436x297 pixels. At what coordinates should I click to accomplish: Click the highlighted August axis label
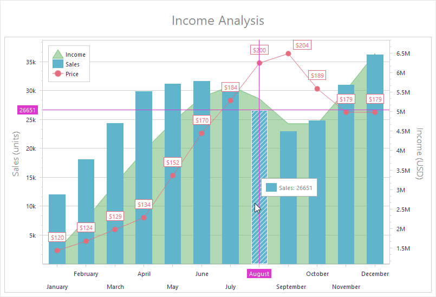[x=259, y=274]
